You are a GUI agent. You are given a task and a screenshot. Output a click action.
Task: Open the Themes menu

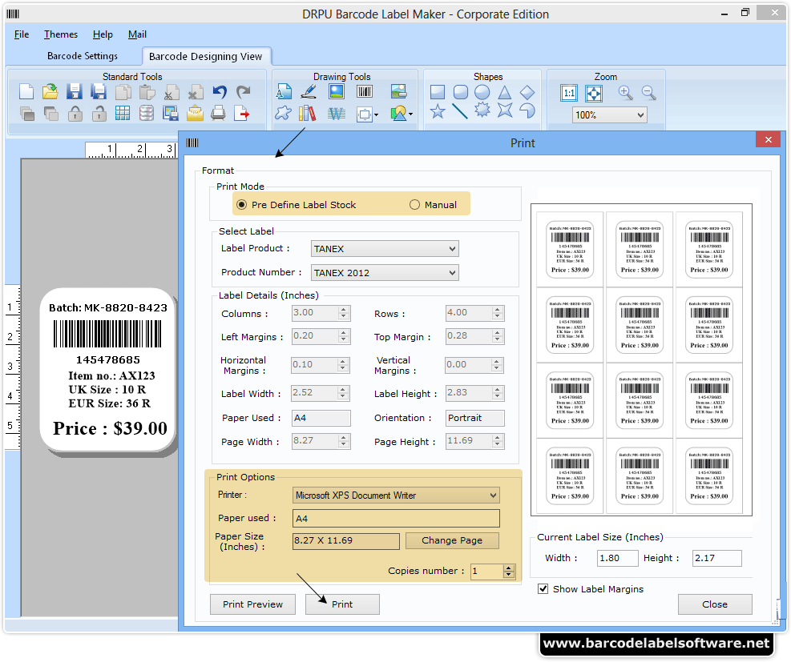coord(60,34)
